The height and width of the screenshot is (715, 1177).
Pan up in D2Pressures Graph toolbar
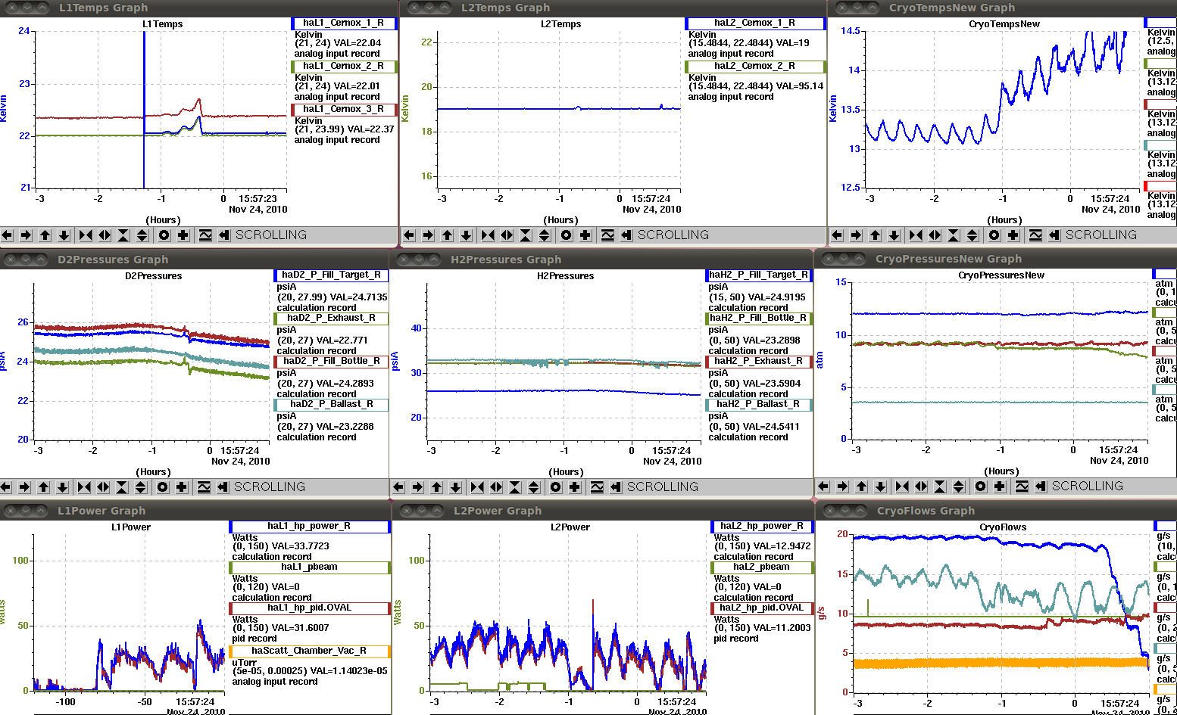[44, 487]
